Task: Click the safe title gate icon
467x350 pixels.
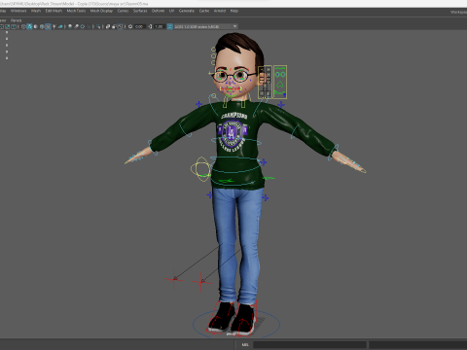Action: tap(14, 26)
